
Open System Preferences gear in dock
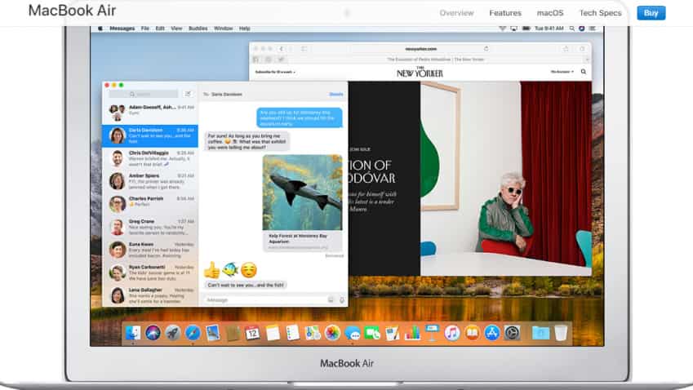coord(512,333)
